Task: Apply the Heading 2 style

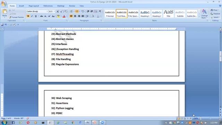Action: pos(156,14)
